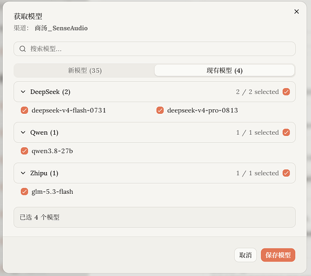Click the 获取模型 dialog title
The height and width of the screenshot is (276, 311).
click(28, 16)
